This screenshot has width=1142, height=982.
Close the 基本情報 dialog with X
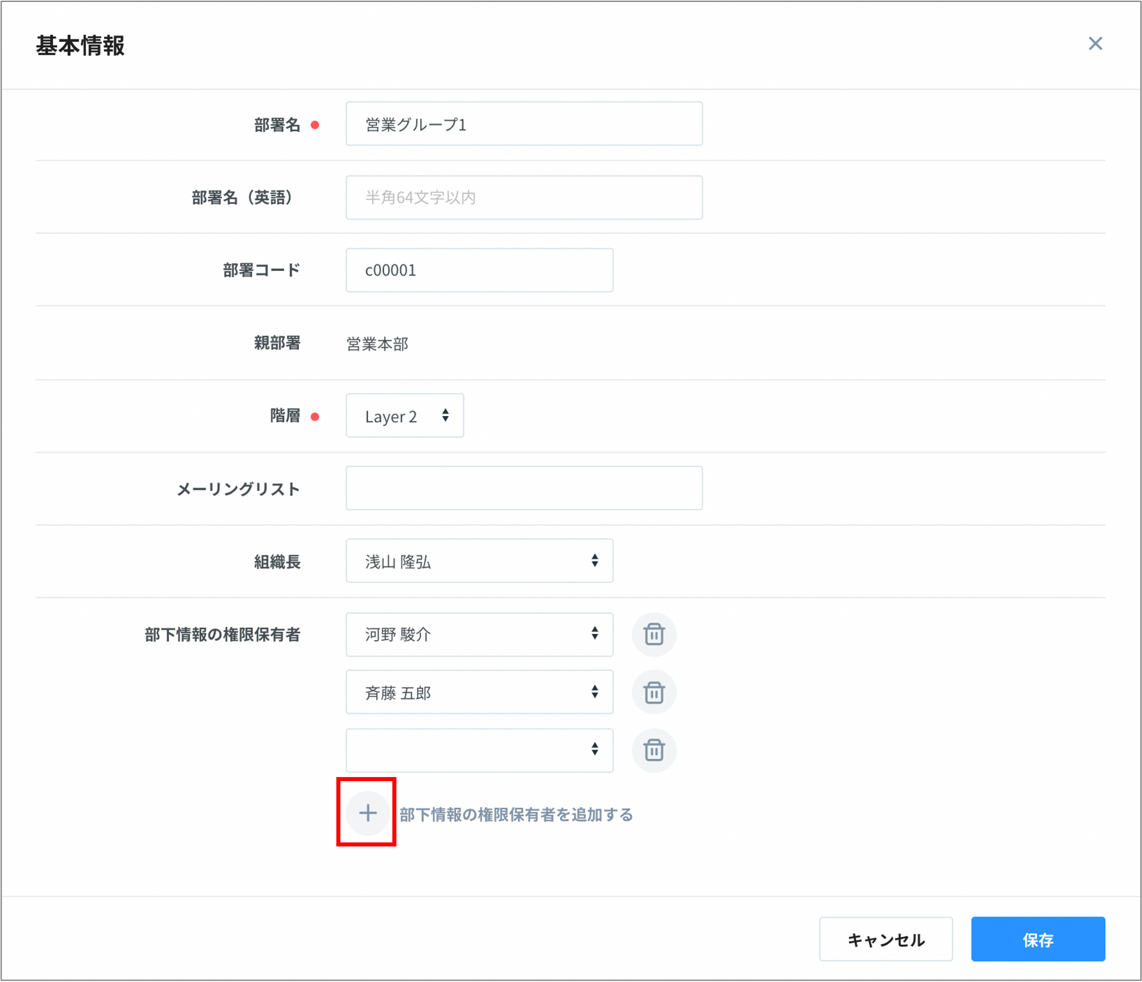pyautogui.click(x=1095, y=43)
